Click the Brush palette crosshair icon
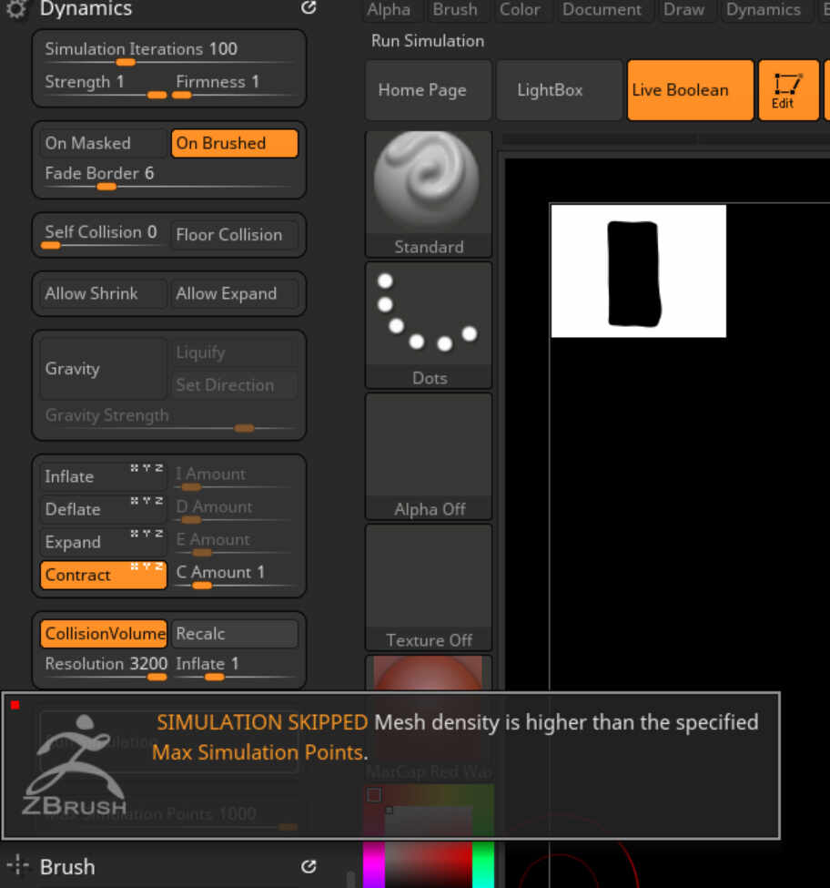The height and width of the screenshot is (888, 830). tap(17, 866)
